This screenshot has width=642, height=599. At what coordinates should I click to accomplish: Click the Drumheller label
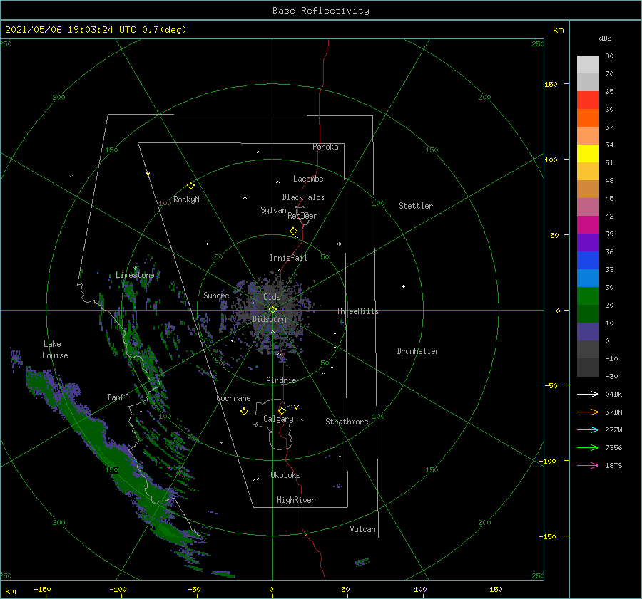pos(418,351)
